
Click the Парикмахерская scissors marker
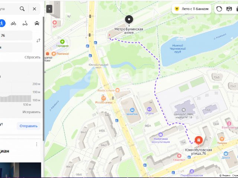point(192,171)
